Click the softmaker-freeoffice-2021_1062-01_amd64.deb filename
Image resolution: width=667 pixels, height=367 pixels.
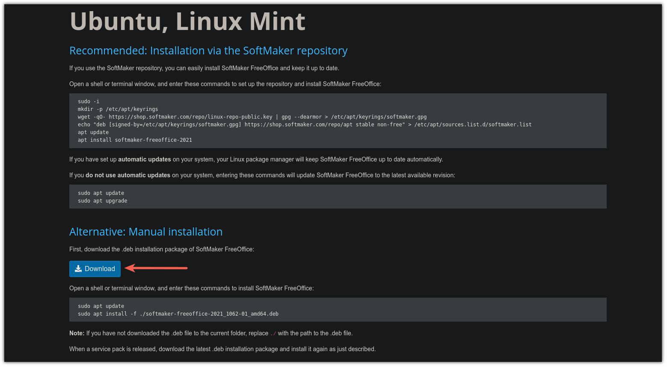(211, 313)
